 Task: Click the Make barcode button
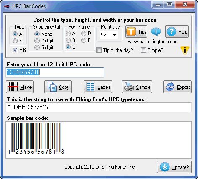(x=20, y=87)
